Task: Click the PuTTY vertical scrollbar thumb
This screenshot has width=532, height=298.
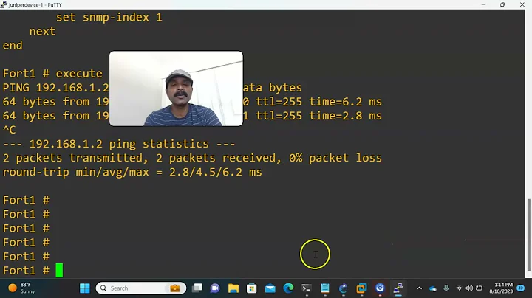Action: click(x=528, y=235)
